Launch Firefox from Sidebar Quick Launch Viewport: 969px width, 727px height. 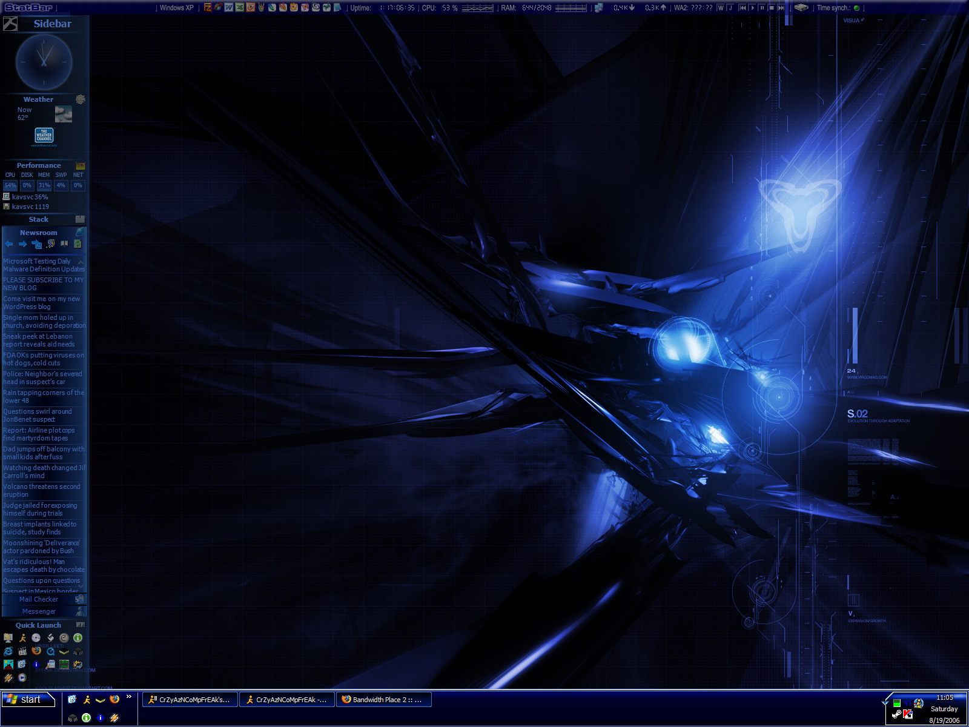pyautogui.click(x=36, y=651)
